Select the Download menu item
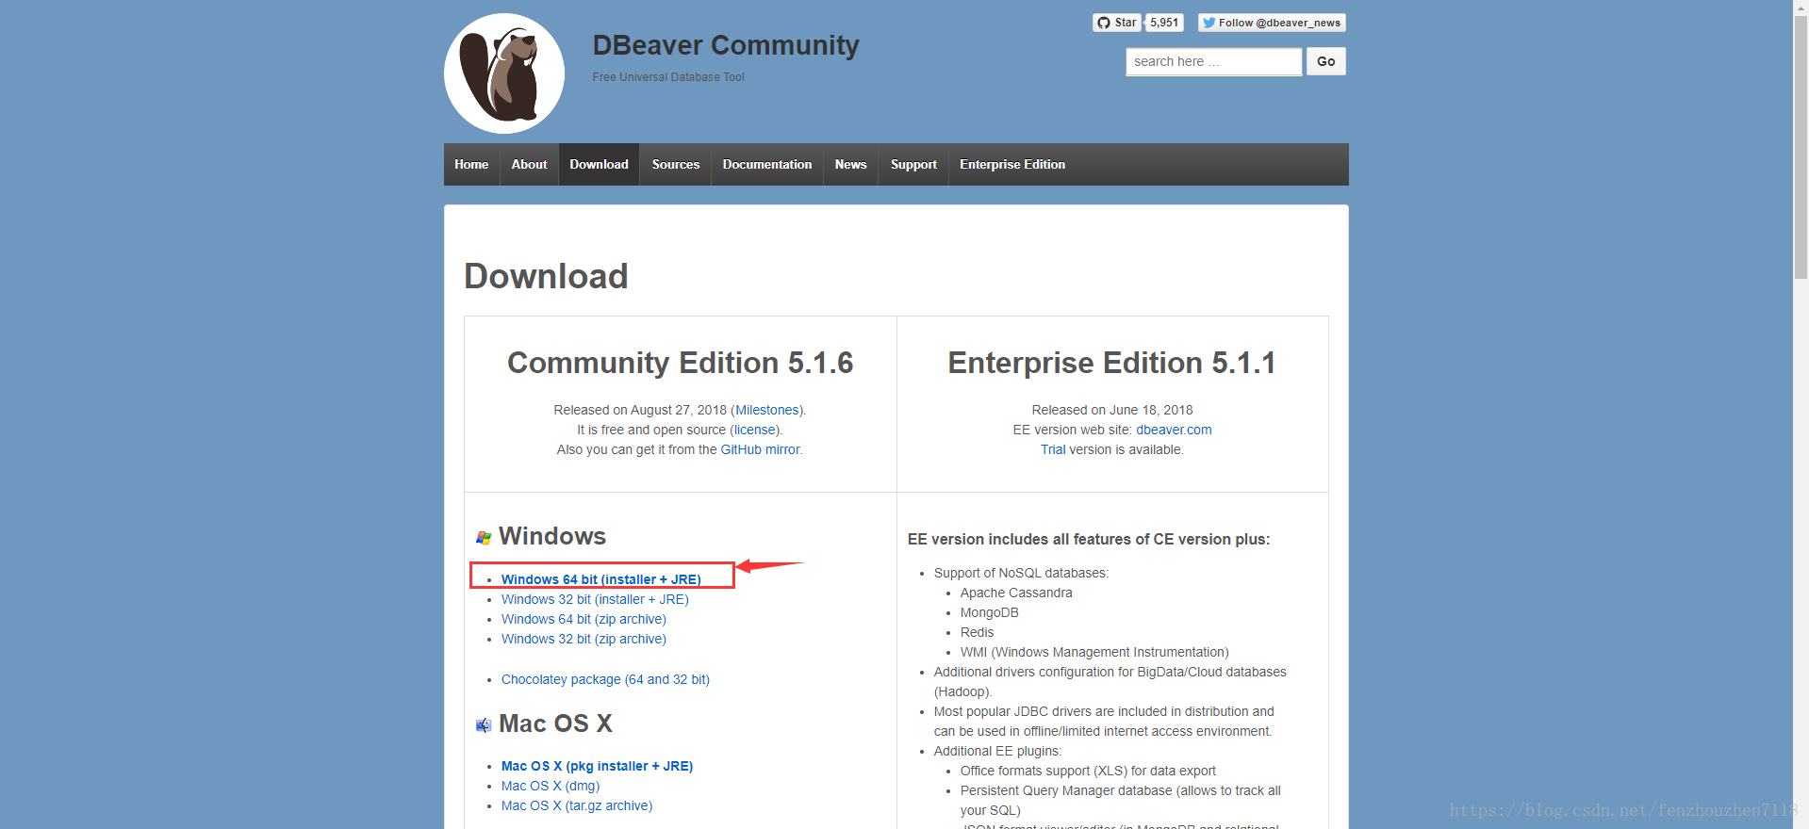Image resolution: width=1809 pixels, height=829 pixels. point(599,164)
